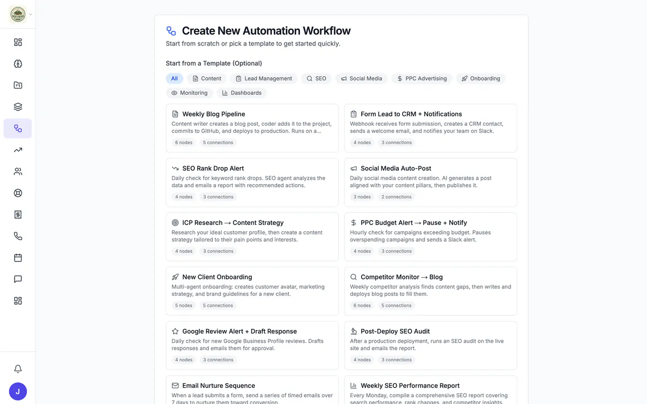Open notifications bell icon
647x404 pixels.
point(18,369)
